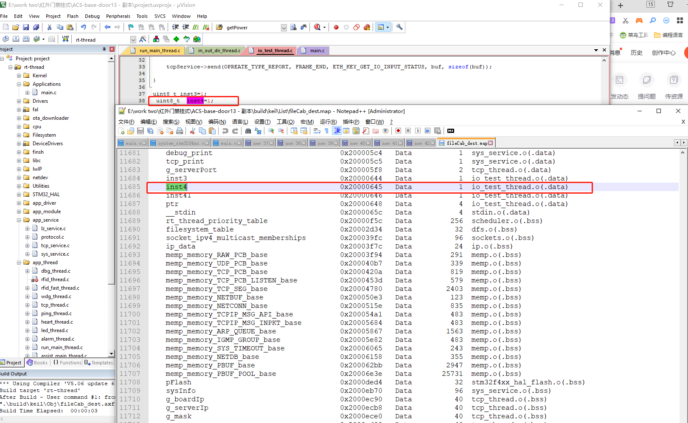Click 历史 link in browser window
688x423 pixels.
click(x=636, y=53)
